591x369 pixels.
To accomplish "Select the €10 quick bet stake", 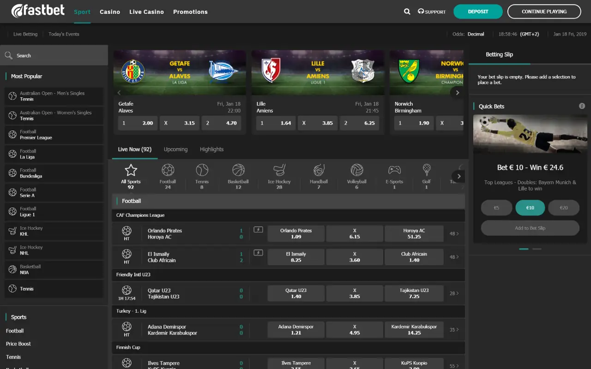I will click(x=530, y=208).
